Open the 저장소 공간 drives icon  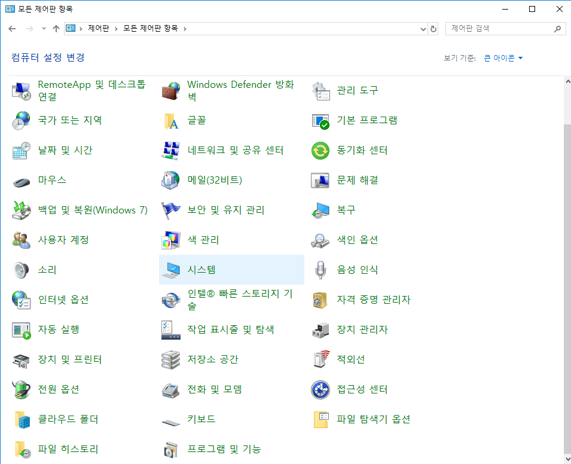tap(171, 359)
